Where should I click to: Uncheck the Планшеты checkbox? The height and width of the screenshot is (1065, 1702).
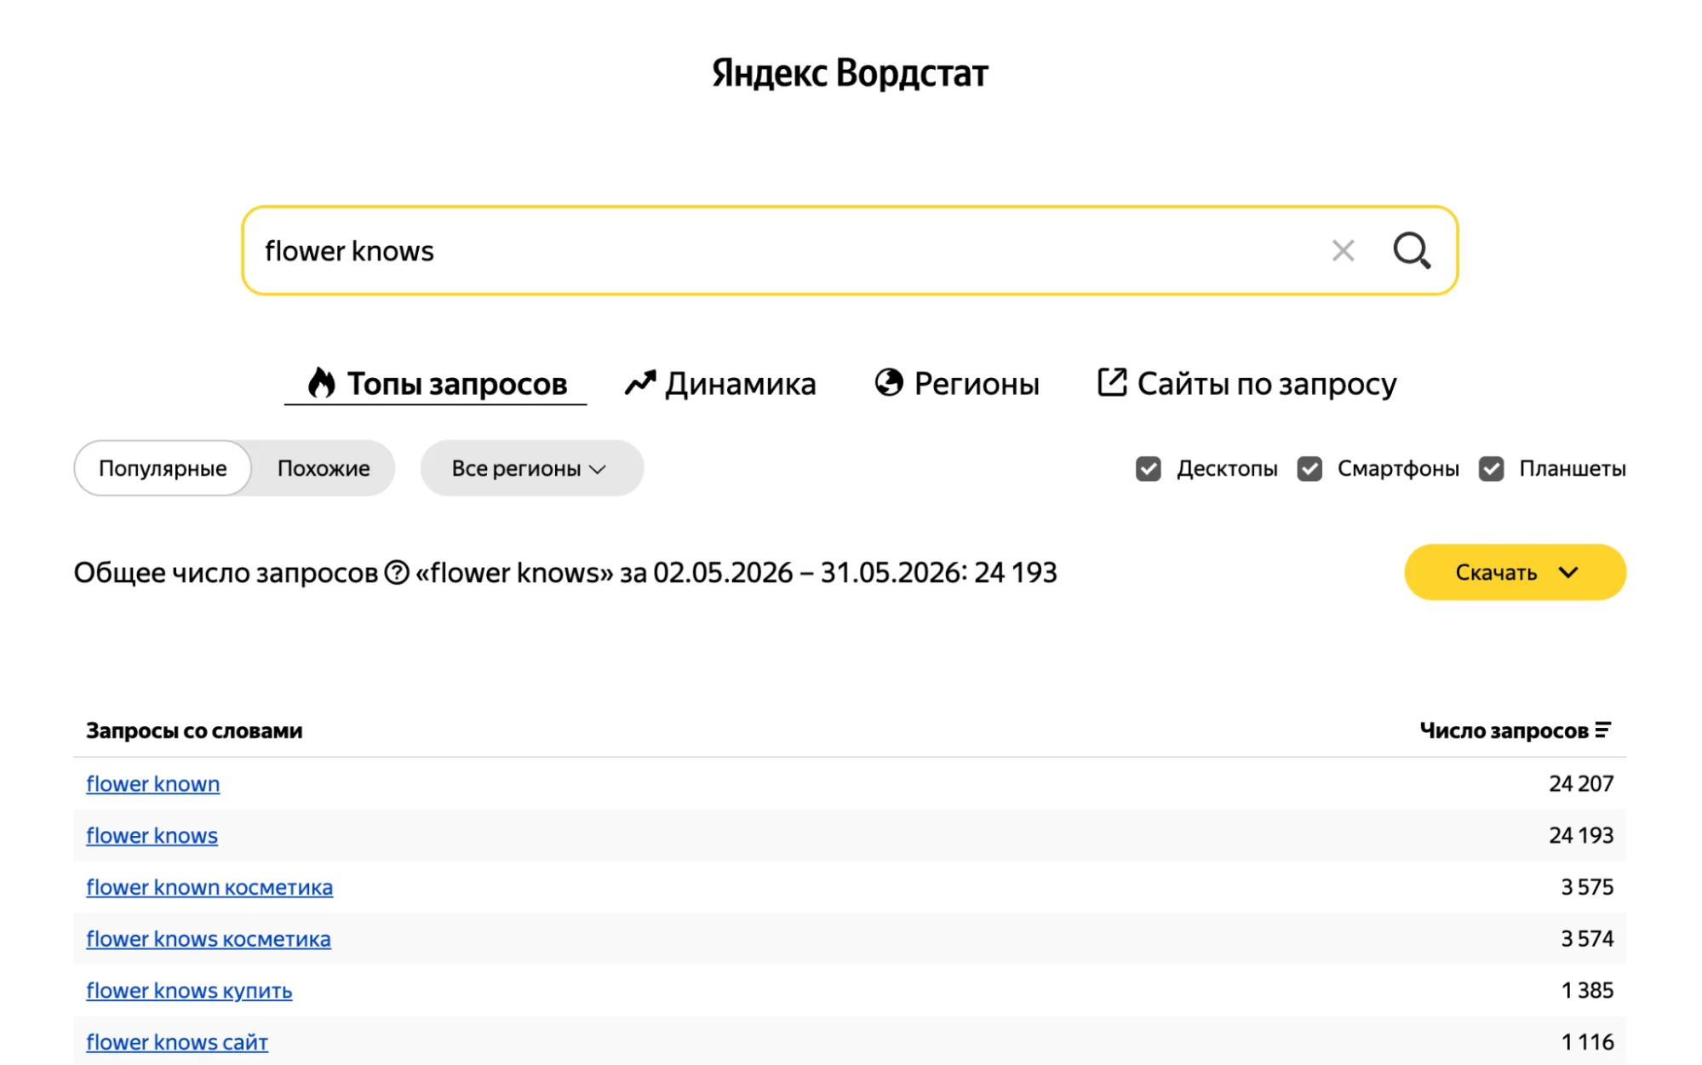coord(1491,469)
